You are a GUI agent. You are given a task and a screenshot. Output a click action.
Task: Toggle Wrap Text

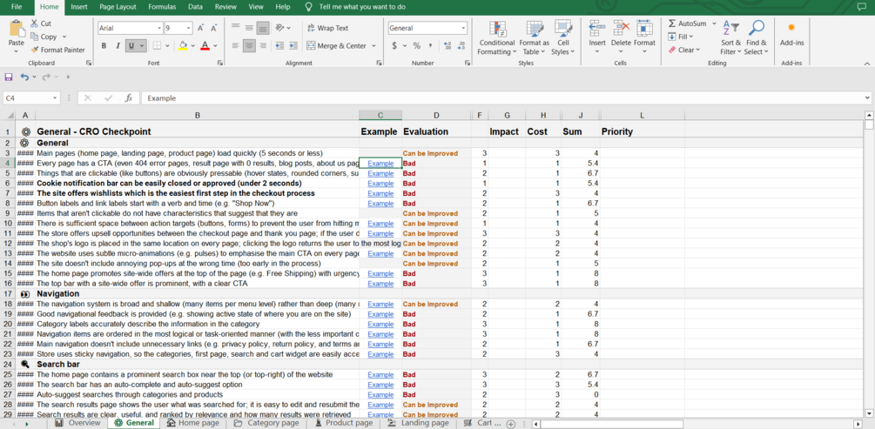coord(327,28)
